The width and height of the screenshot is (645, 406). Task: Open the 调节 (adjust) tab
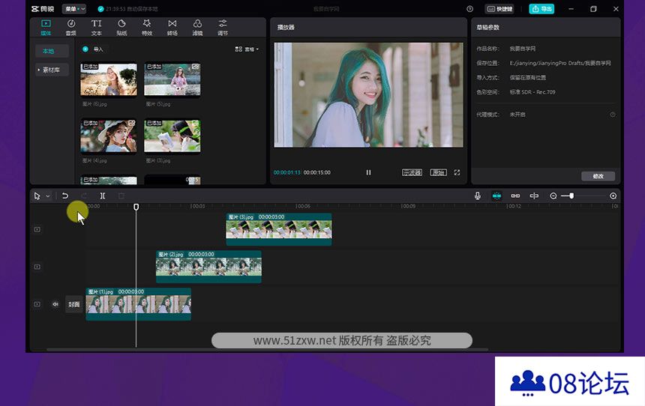pos(223,27)
